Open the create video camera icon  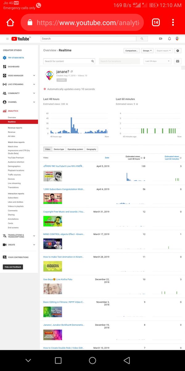[x=161, y=39]
